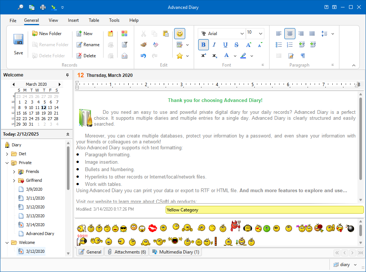
Task: Toggle Underline formatting
Action: click(225, 45)
